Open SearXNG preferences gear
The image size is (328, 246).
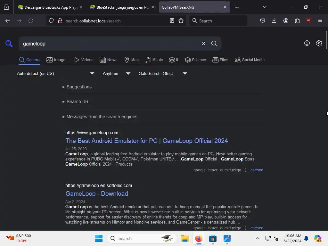click(x=319, y=43)
